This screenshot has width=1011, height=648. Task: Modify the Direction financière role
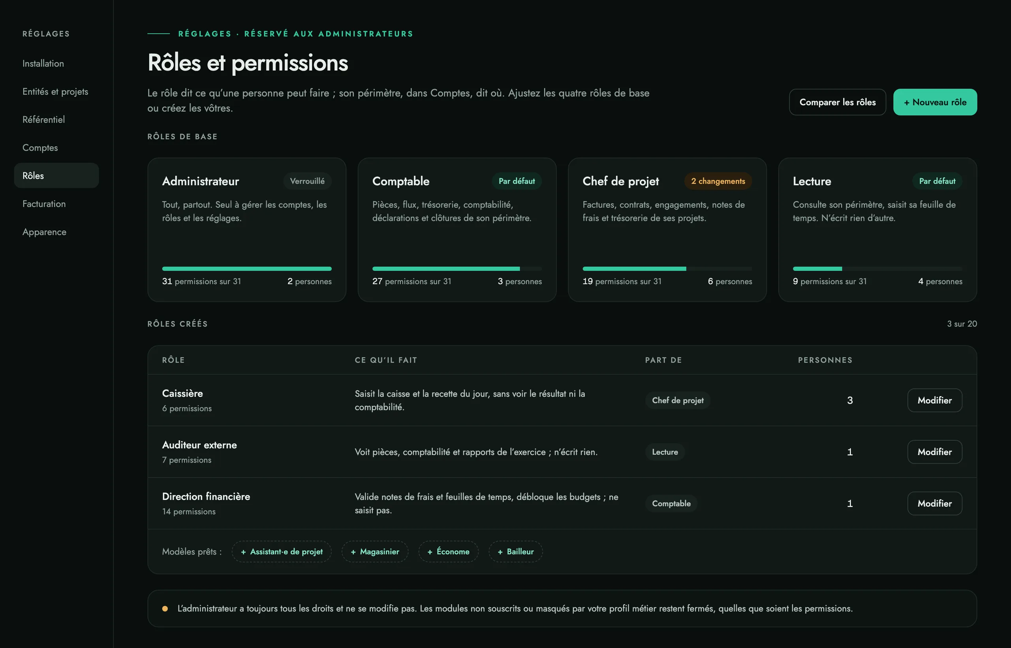coord(934,503)
